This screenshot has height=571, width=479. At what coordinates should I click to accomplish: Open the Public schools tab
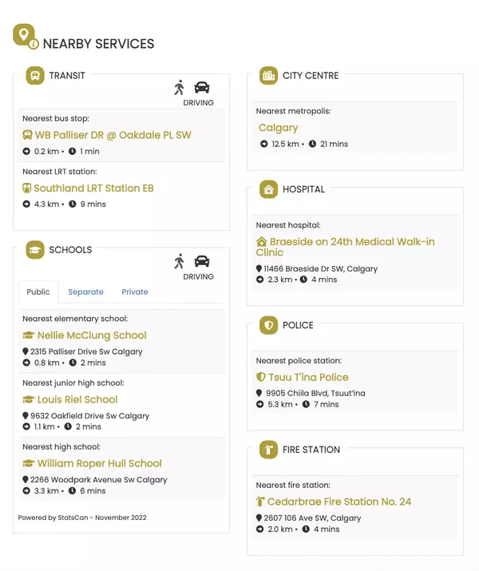[38, 292]
